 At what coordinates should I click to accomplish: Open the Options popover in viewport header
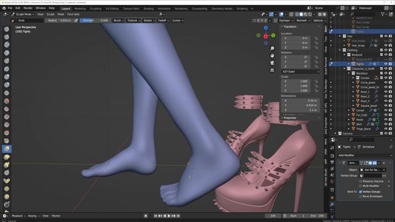pos(319,20)
